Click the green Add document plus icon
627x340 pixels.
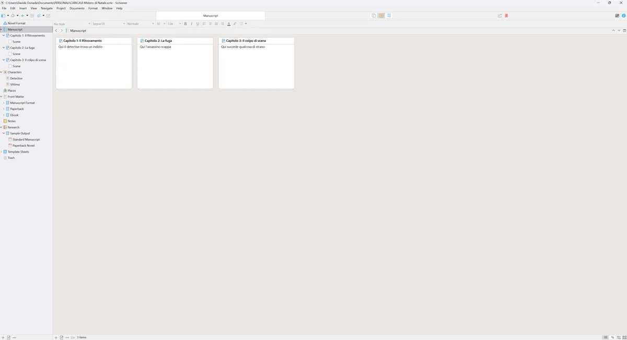pyautogui.click(x=22, y=16)
